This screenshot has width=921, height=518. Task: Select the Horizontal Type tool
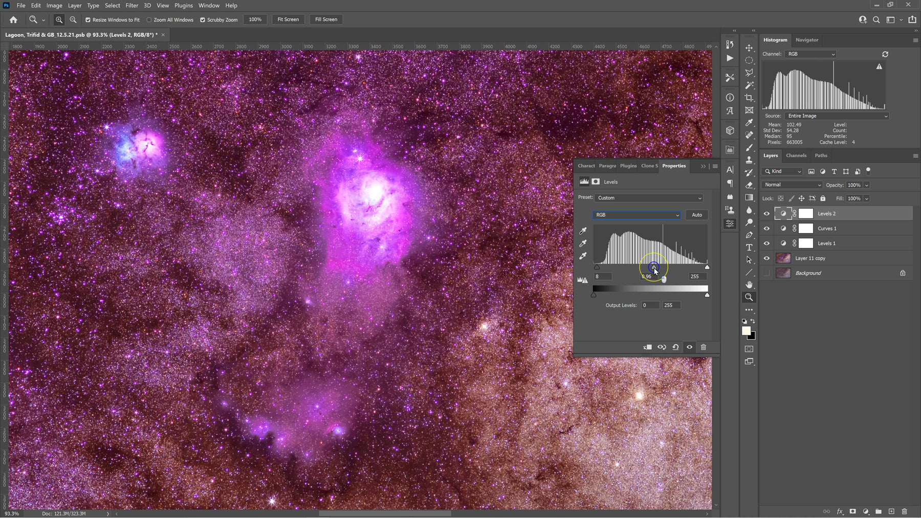pyautogui.click(x=749, y=247)
